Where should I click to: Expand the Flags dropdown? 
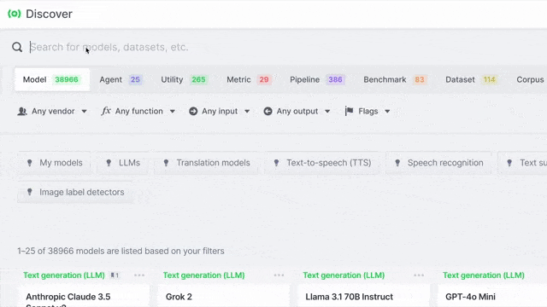point(368,112)
